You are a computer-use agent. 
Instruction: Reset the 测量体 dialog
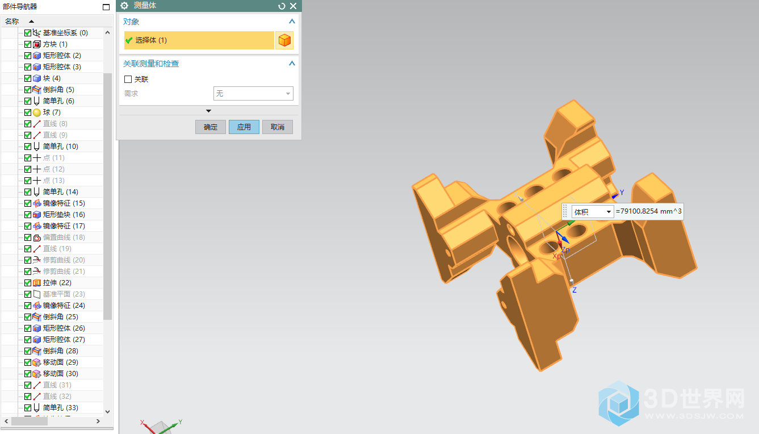(282, 6)
